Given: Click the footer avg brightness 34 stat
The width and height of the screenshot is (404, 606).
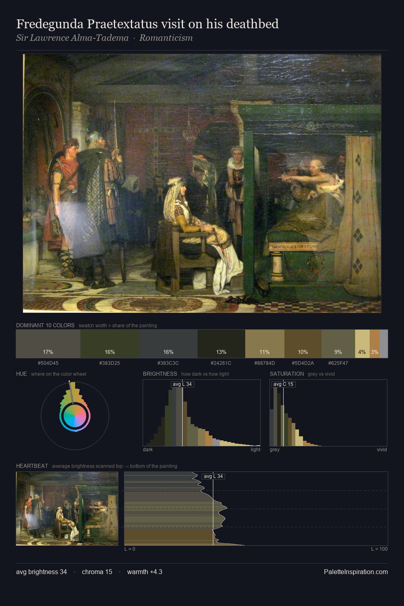Looking at the screenshot, I should [42, 572].
